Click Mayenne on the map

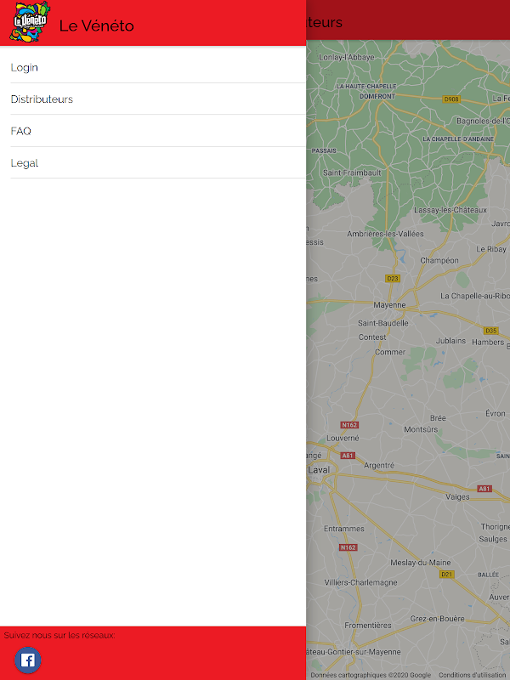click(389, 305)
